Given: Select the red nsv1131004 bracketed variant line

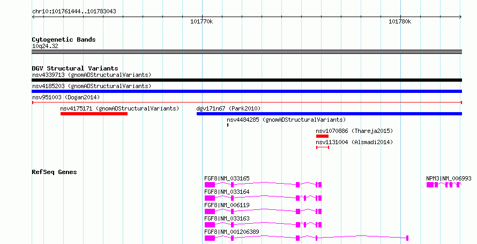Looking at the screenshot, I should [323, 147].
